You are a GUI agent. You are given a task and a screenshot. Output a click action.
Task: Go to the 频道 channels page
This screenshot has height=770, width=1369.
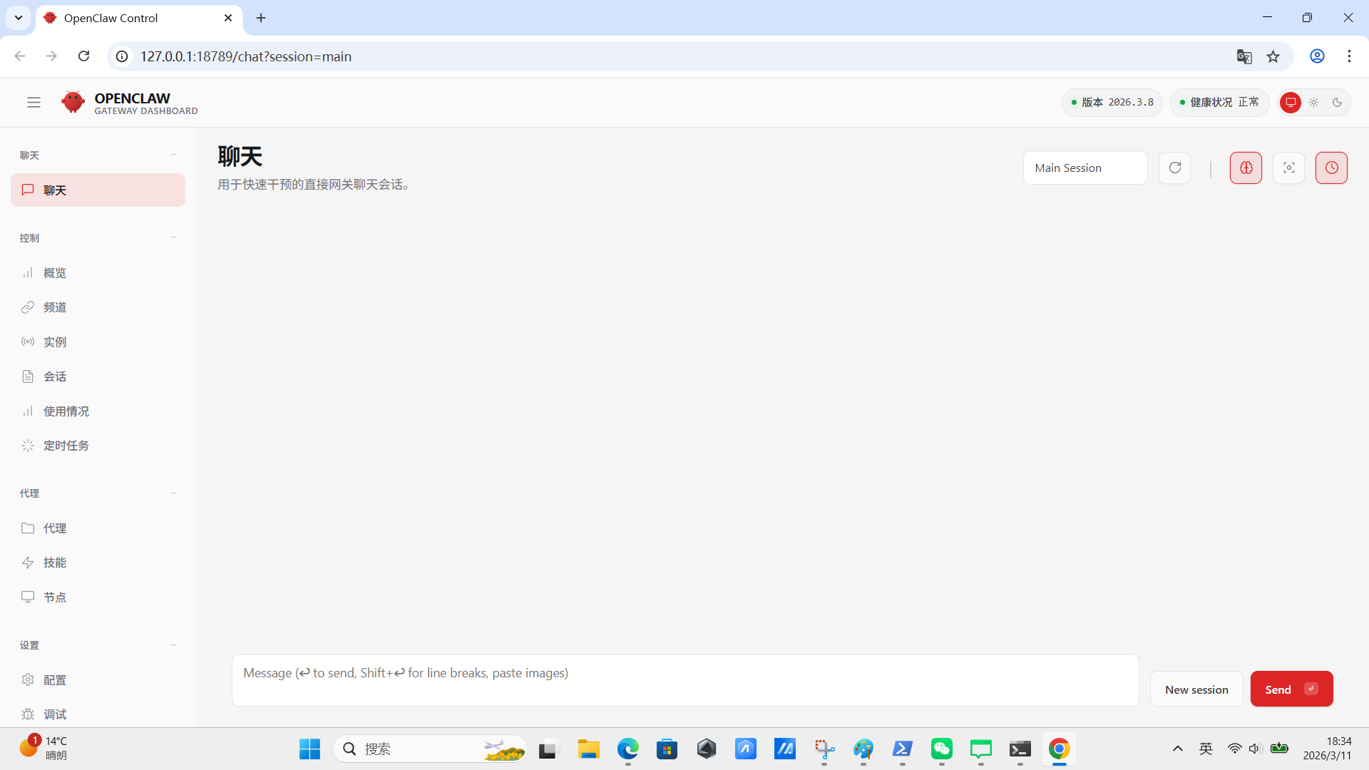tap(55, 307)
